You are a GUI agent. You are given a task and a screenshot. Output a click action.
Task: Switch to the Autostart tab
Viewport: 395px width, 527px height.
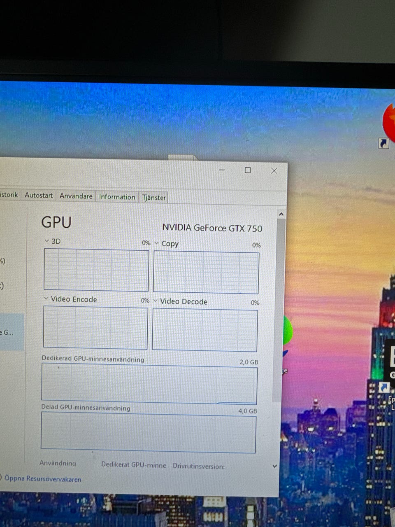pyautogui.click(x=39, y=196)
